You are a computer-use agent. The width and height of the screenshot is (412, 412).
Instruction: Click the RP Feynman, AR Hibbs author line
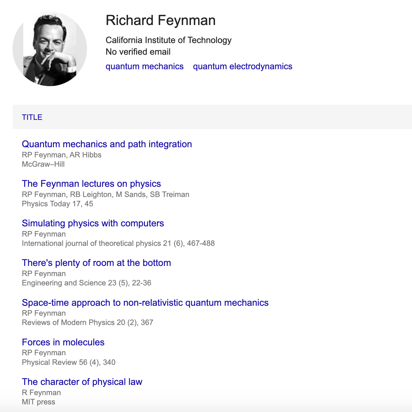(x=62, y=155)
